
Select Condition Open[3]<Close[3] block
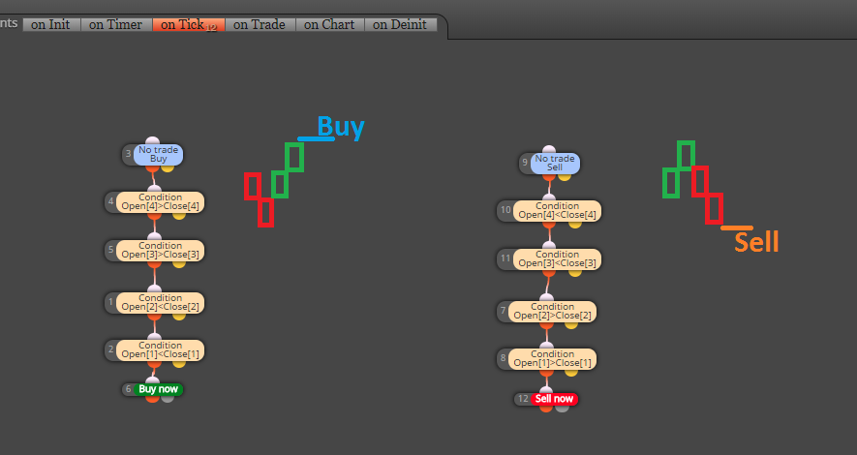[x=557, y=258]
